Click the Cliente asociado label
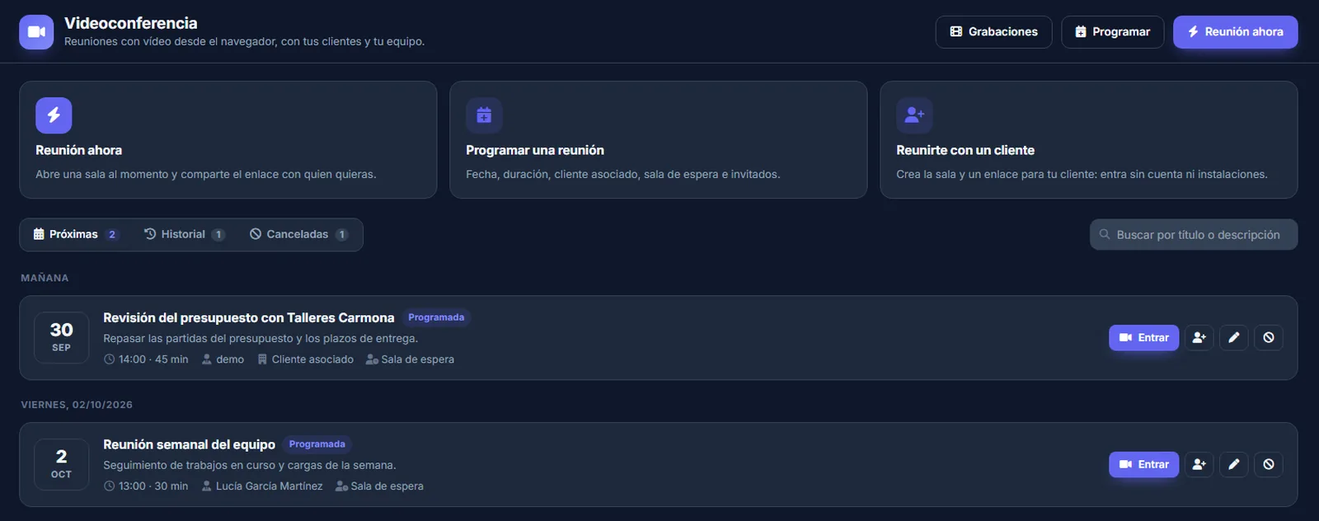1319x521 pixels. click(x=312, y=359)
